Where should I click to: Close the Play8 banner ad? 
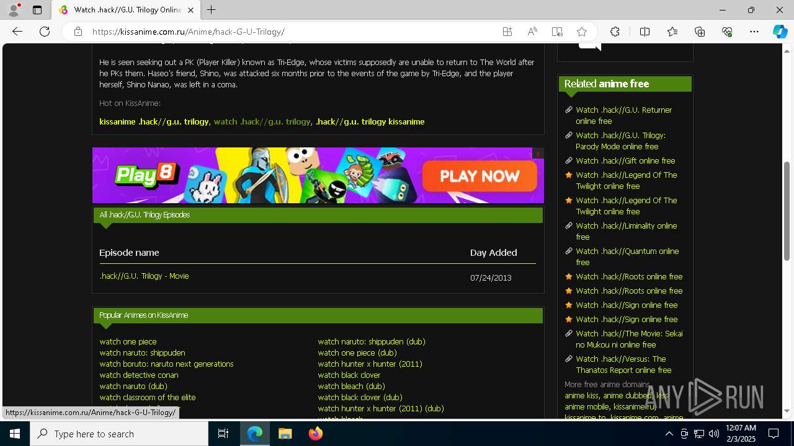coord(538,153)
